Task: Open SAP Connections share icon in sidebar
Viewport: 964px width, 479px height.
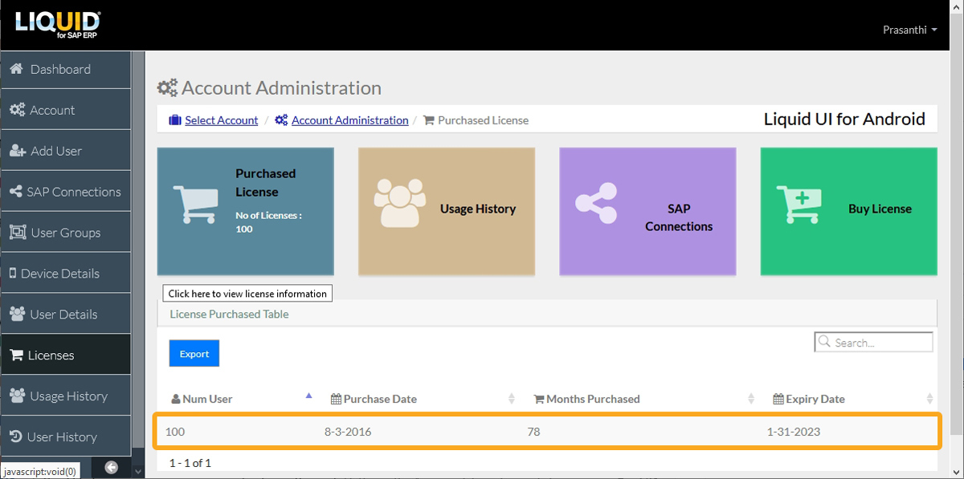Action: coord(16,192)
